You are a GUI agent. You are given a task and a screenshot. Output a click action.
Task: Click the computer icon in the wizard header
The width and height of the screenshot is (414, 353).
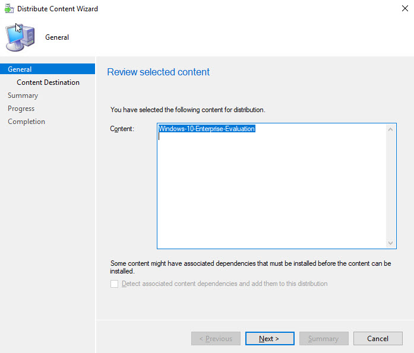coord(20,37)
